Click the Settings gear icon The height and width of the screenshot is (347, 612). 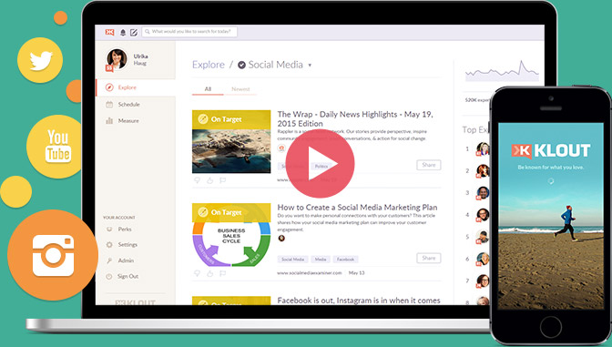click(109, 245)
